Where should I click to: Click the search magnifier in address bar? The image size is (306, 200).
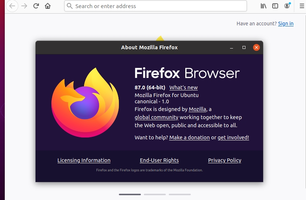(69, 6)
